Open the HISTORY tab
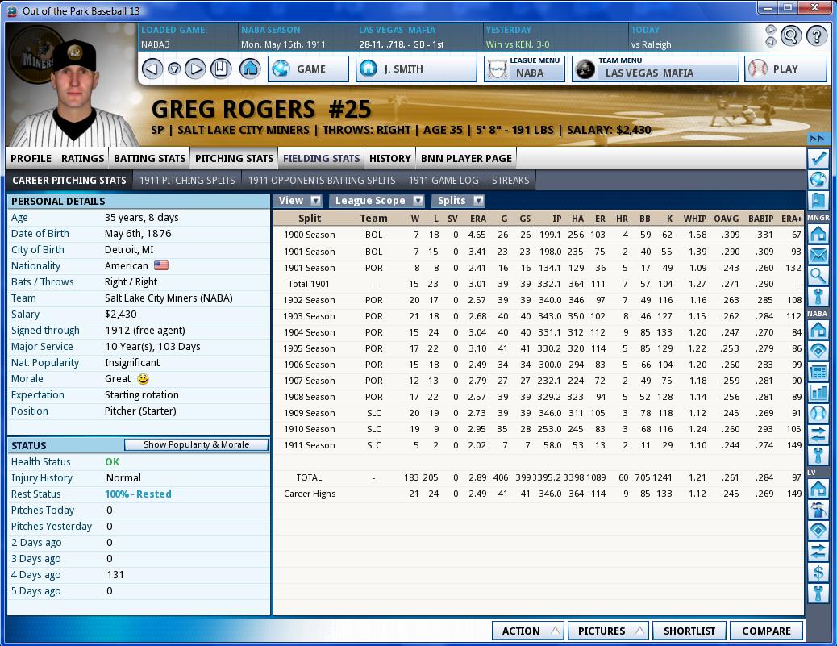 [389, 159]
